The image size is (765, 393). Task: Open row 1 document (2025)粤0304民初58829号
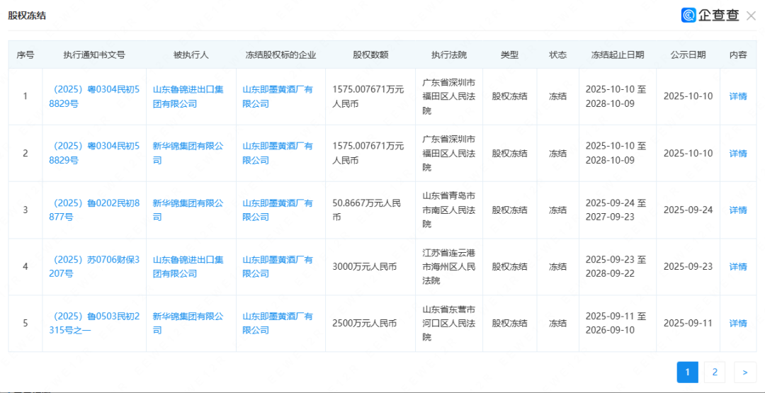(x=94, y=96)
